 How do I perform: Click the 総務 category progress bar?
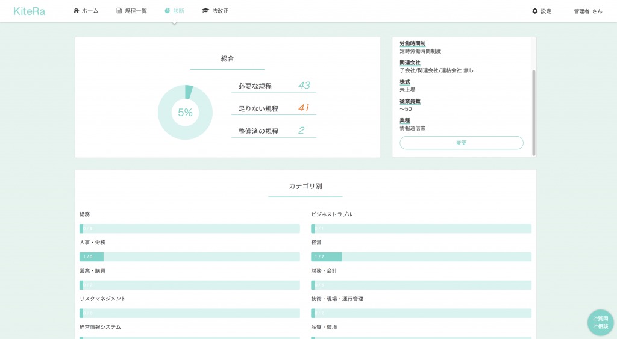click(190, 228)
